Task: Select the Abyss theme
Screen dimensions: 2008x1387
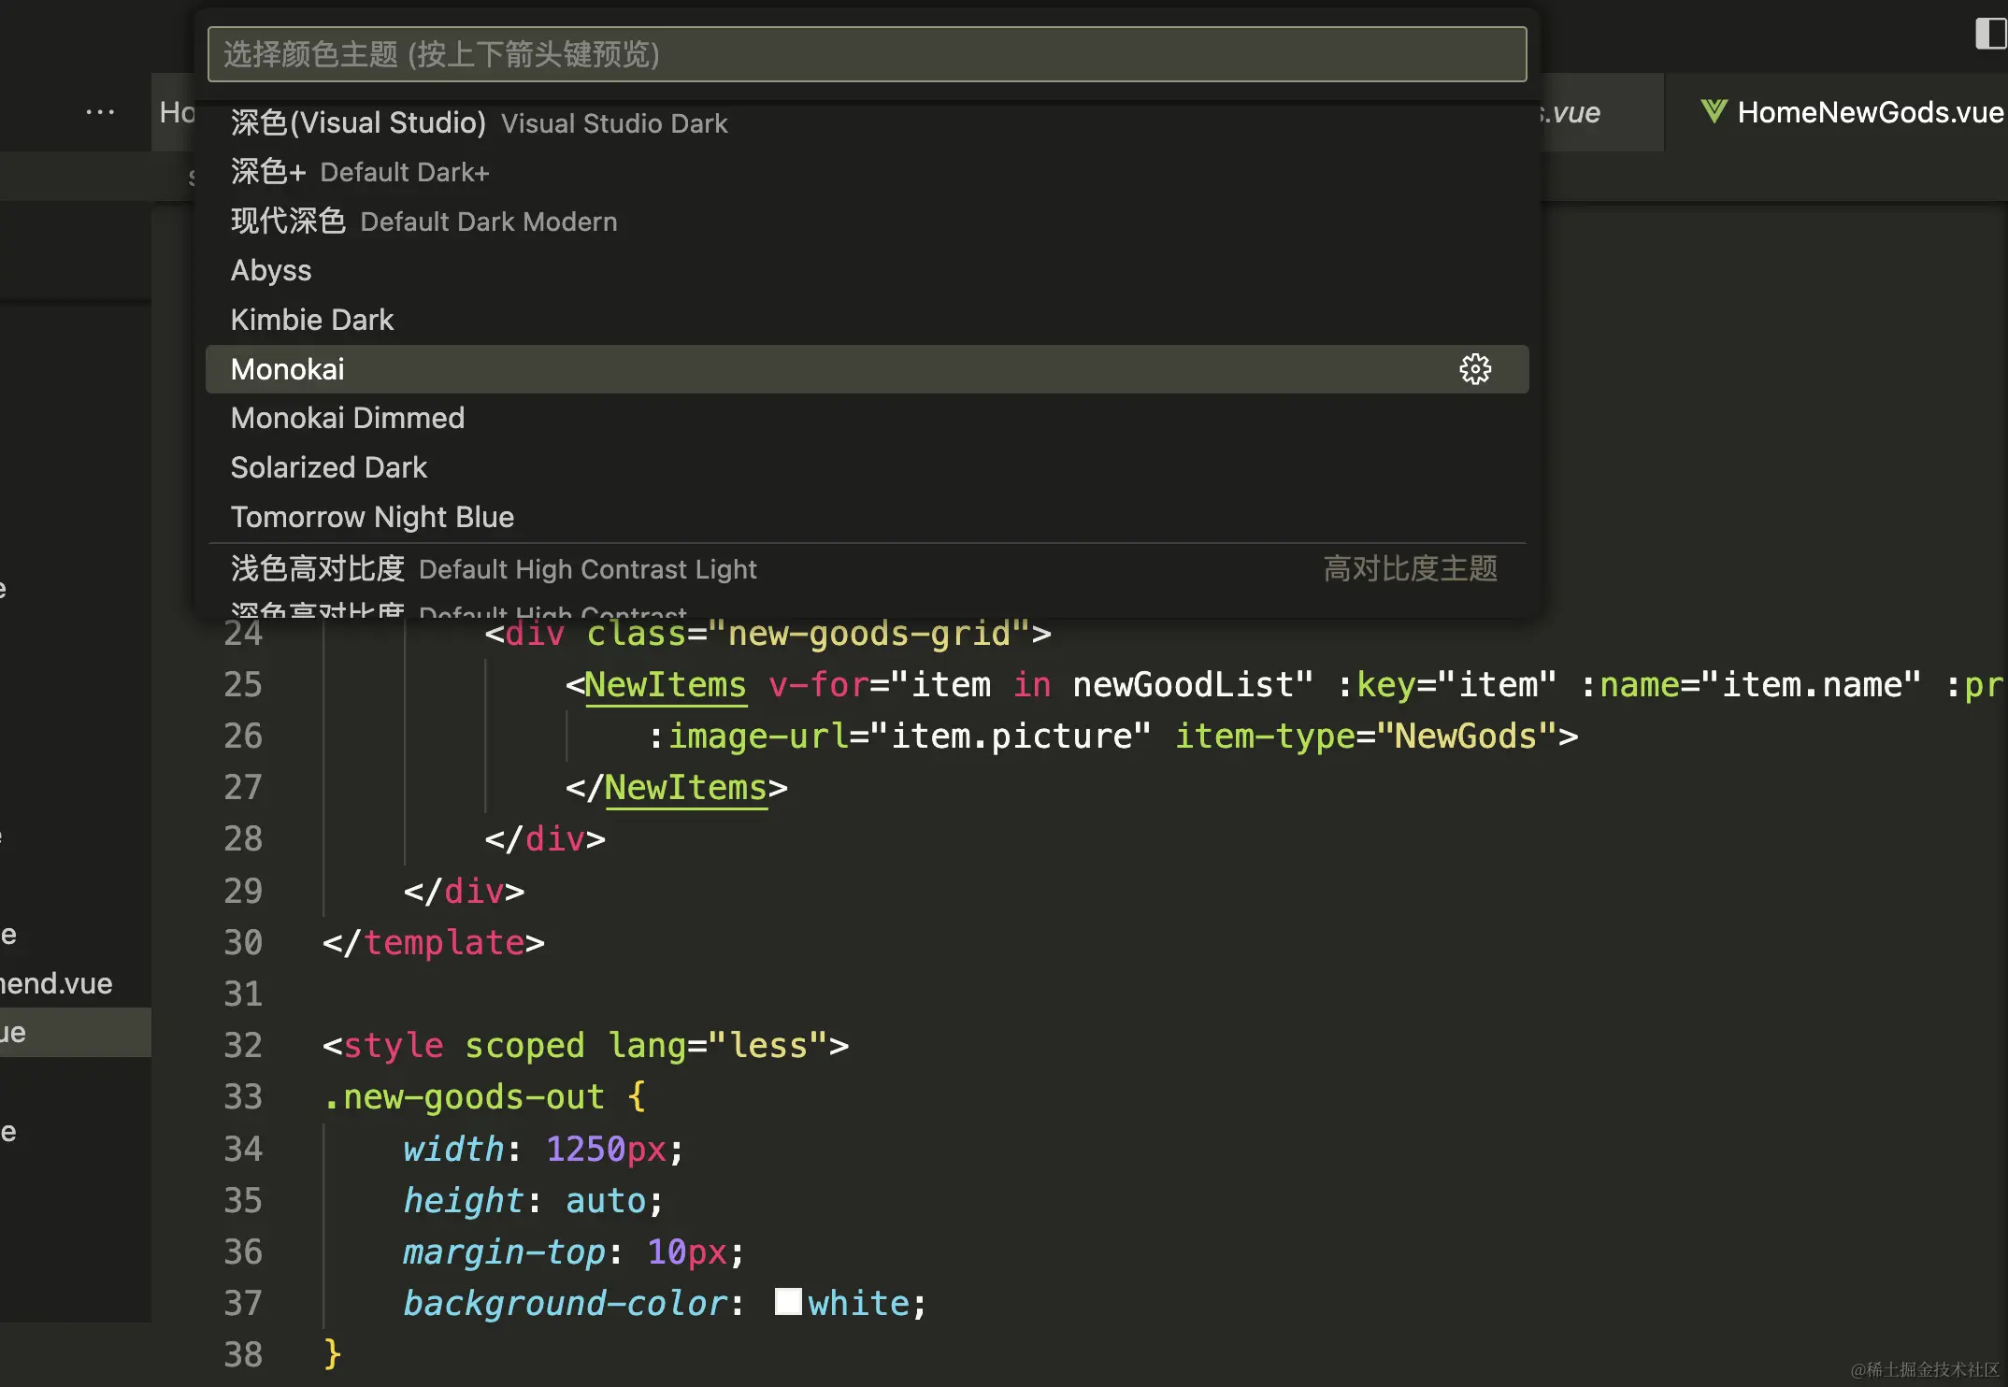Action: pyautogui.click(x=271, y=270)
